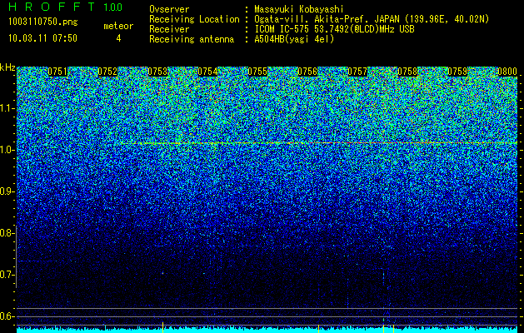Click the kHz axis unit label
Screen dimensions: 524x333
coord(7,67)
